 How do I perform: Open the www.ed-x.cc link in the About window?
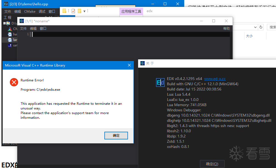point(215,79)
